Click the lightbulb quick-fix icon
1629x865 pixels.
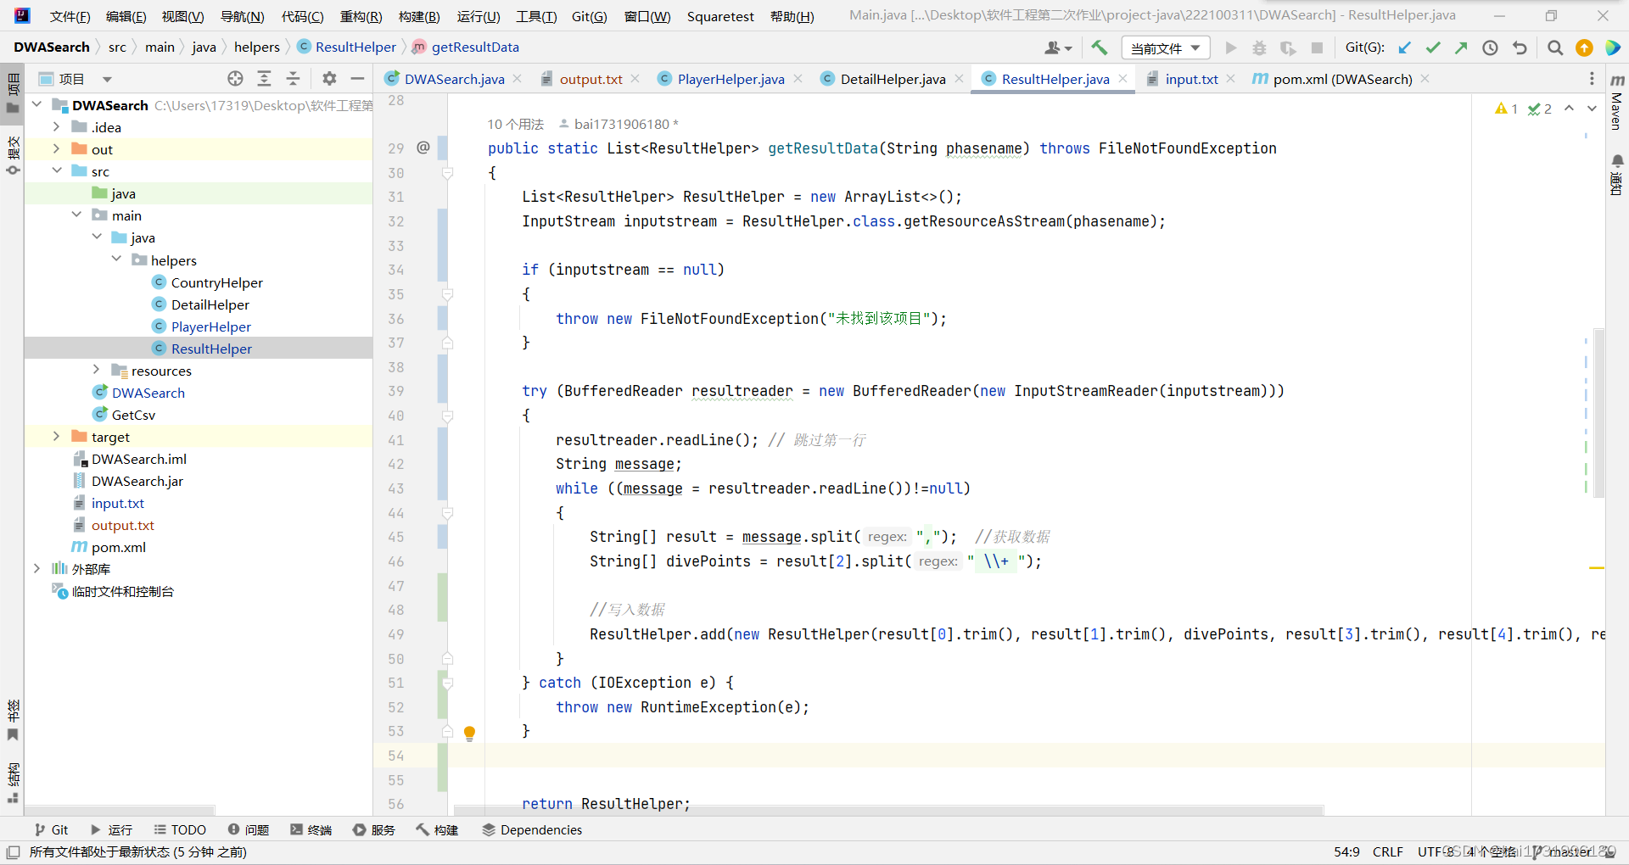coord(469,733)
